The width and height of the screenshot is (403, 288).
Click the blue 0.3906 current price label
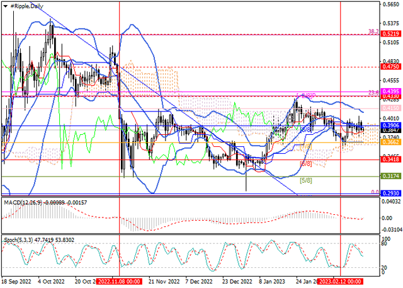[390, 126]
